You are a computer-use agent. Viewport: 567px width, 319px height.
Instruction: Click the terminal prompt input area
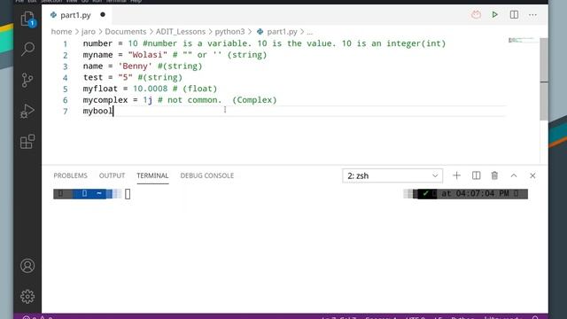coord(128,194)
